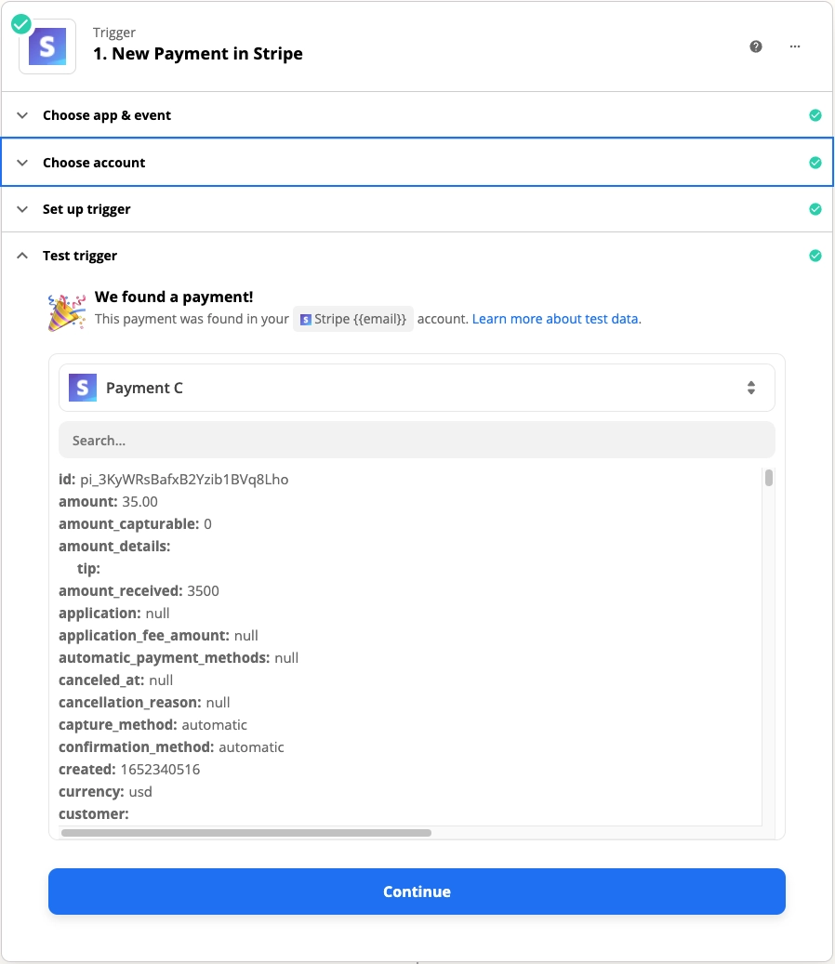The width and height of the screenshot is (835, 964).
Task: Select the amount_received: 3500 row
Action: coord(139,591)
